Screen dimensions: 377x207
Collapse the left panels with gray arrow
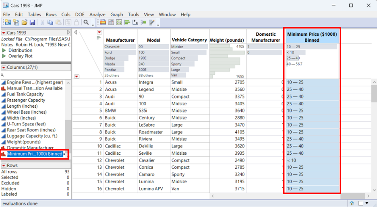pyautogui.click(x=76, y=32)
